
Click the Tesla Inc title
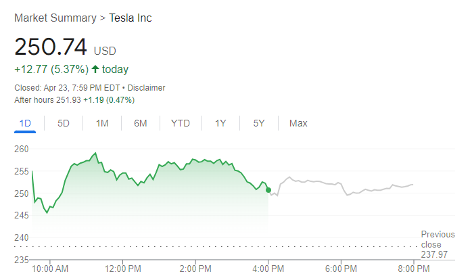click(131, 18)
